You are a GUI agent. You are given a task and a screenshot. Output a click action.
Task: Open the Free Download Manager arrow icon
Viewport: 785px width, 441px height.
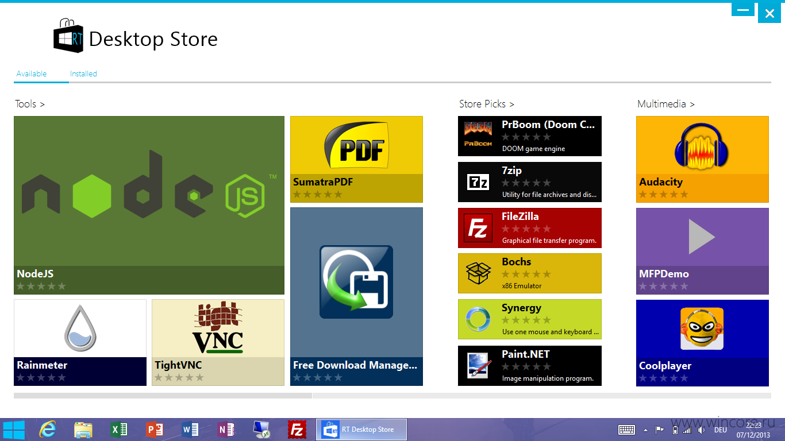356,282
